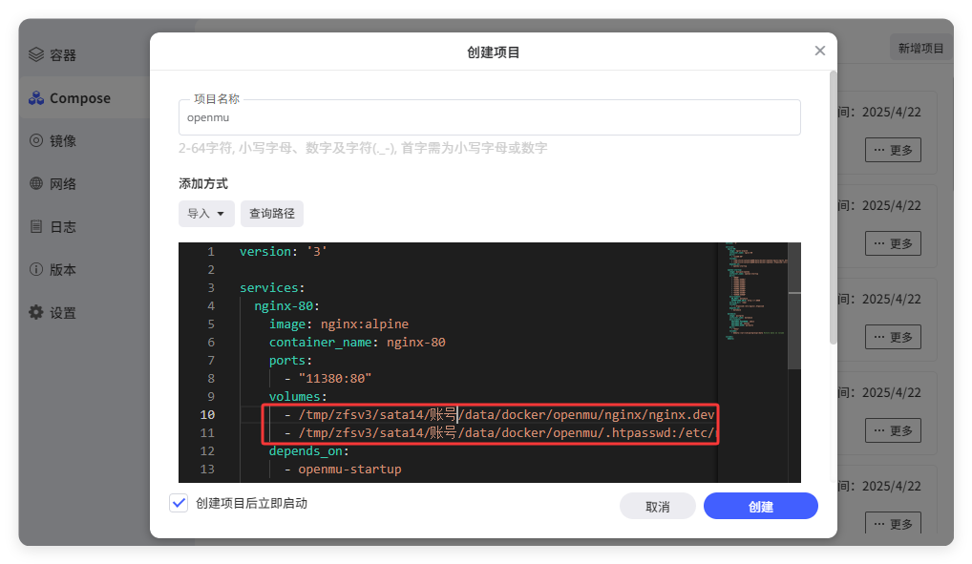Click line 10 nginx.dev volume path
This screenshot has width=972, height=564.
tap(506, 414)
